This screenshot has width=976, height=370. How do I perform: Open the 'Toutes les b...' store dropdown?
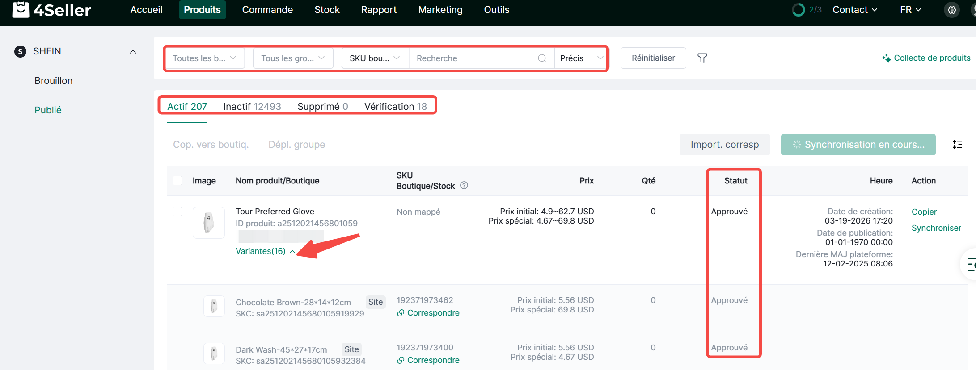pos(204,58)
